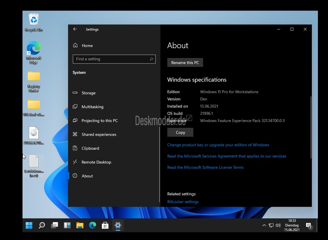Open Microsoft Store from the taskbar
This screenshot has width=328, height=240.
(x=105, y=225)
